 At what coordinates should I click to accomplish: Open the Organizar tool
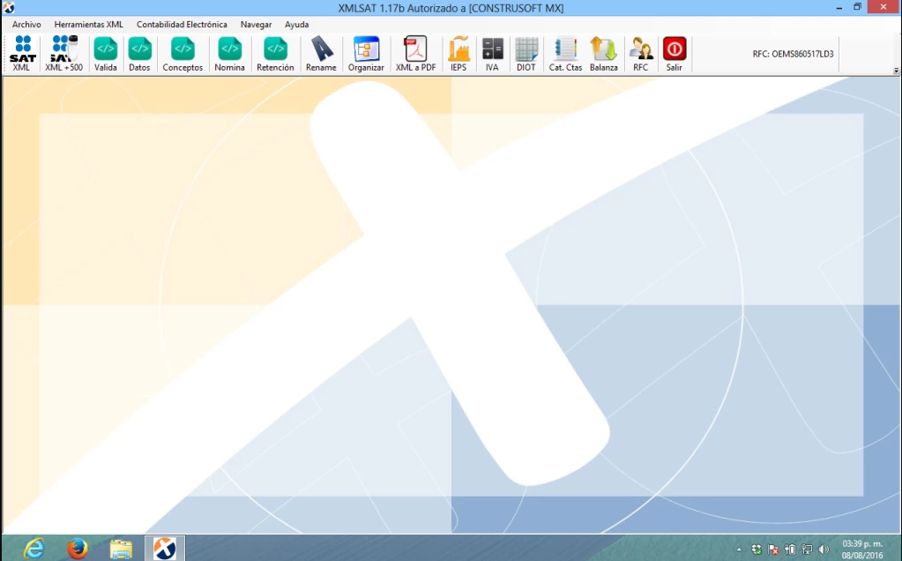click(366, 54)
